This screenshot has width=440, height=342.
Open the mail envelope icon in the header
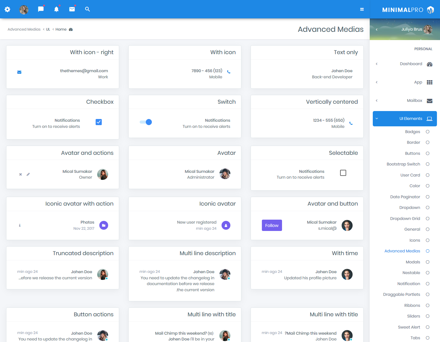pos(72,9)
